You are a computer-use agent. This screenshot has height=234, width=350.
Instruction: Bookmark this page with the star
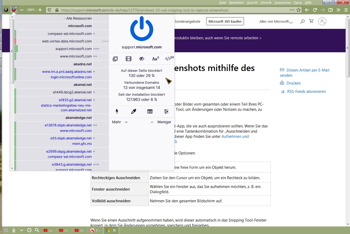click(299, 10)
